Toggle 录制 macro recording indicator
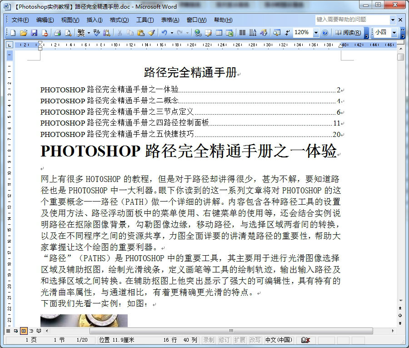Screen dimensions: 409x348 [209, 340]
